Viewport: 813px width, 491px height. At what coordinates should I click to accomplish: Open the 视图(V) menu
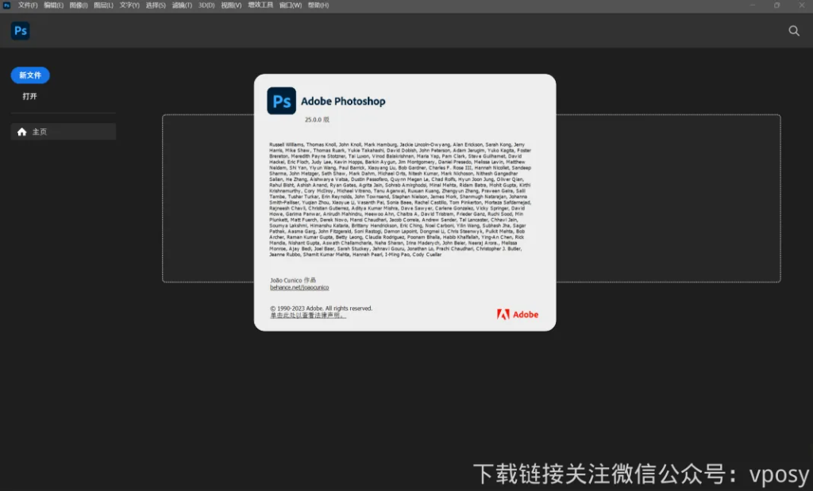(x=231, y=6)
